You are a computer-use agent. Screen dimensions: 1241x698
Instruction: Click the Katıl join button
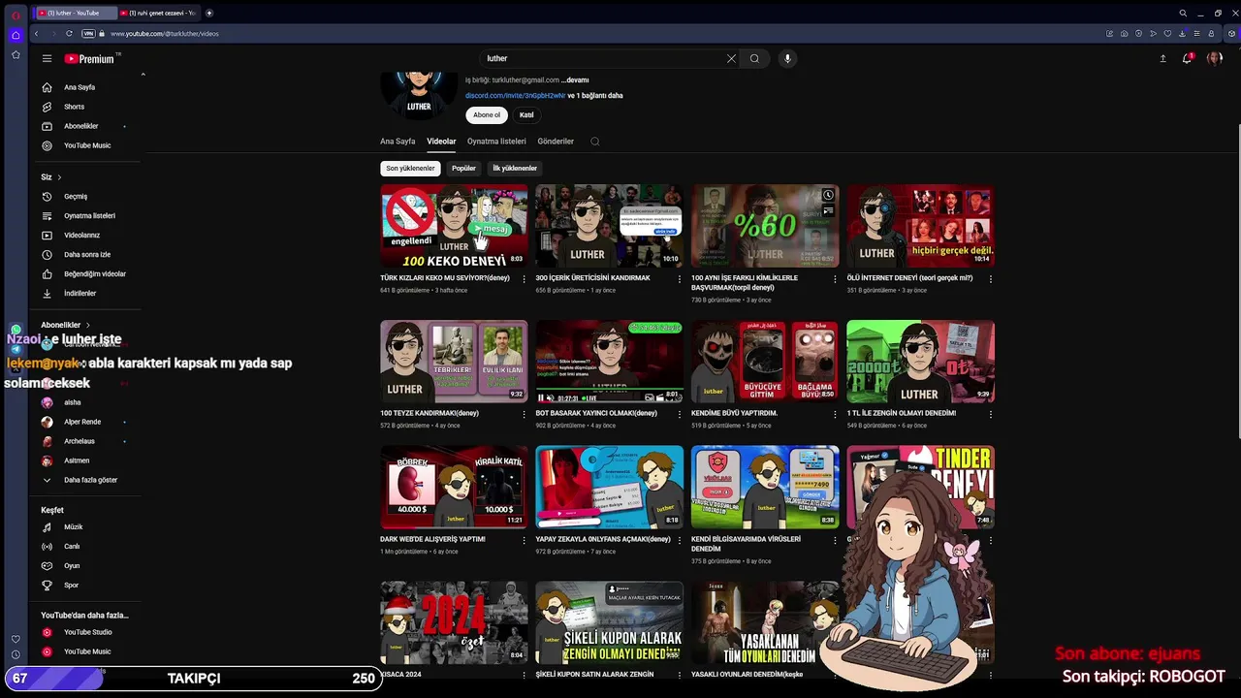pyautogui.click(x=526, y=115)
